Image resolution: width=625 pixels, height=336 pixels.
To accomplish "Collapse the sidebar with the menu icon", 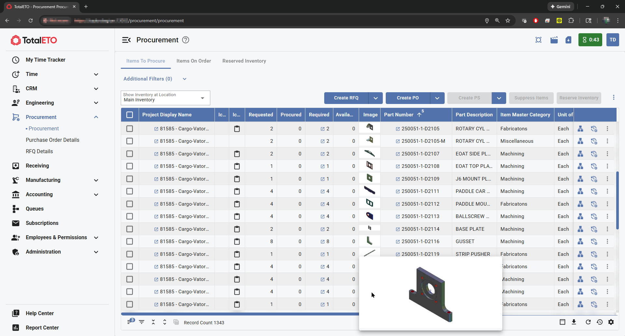I will (x=126, y=40).
